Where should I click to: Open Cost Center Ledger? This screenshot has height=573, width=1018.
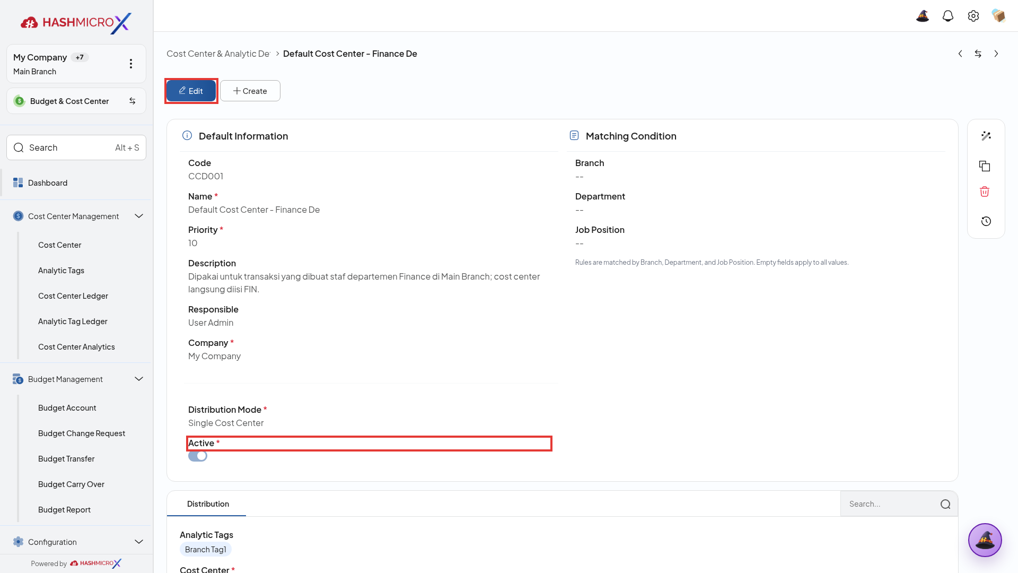click(73, 296)
